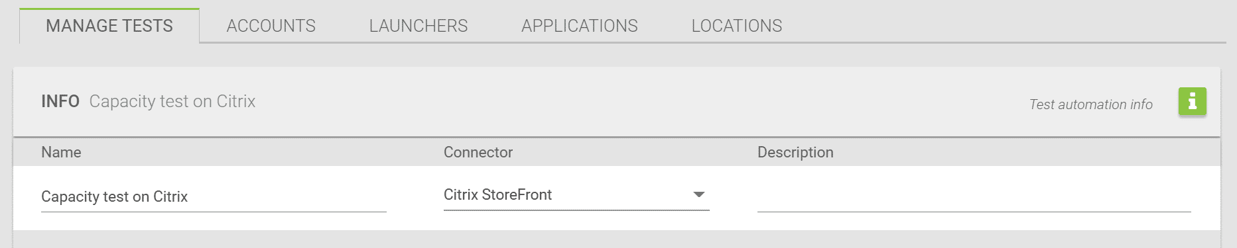Viewport: 1237px width, 248px height.
Task: Click the Name column label
Action: tap(61, 152)
